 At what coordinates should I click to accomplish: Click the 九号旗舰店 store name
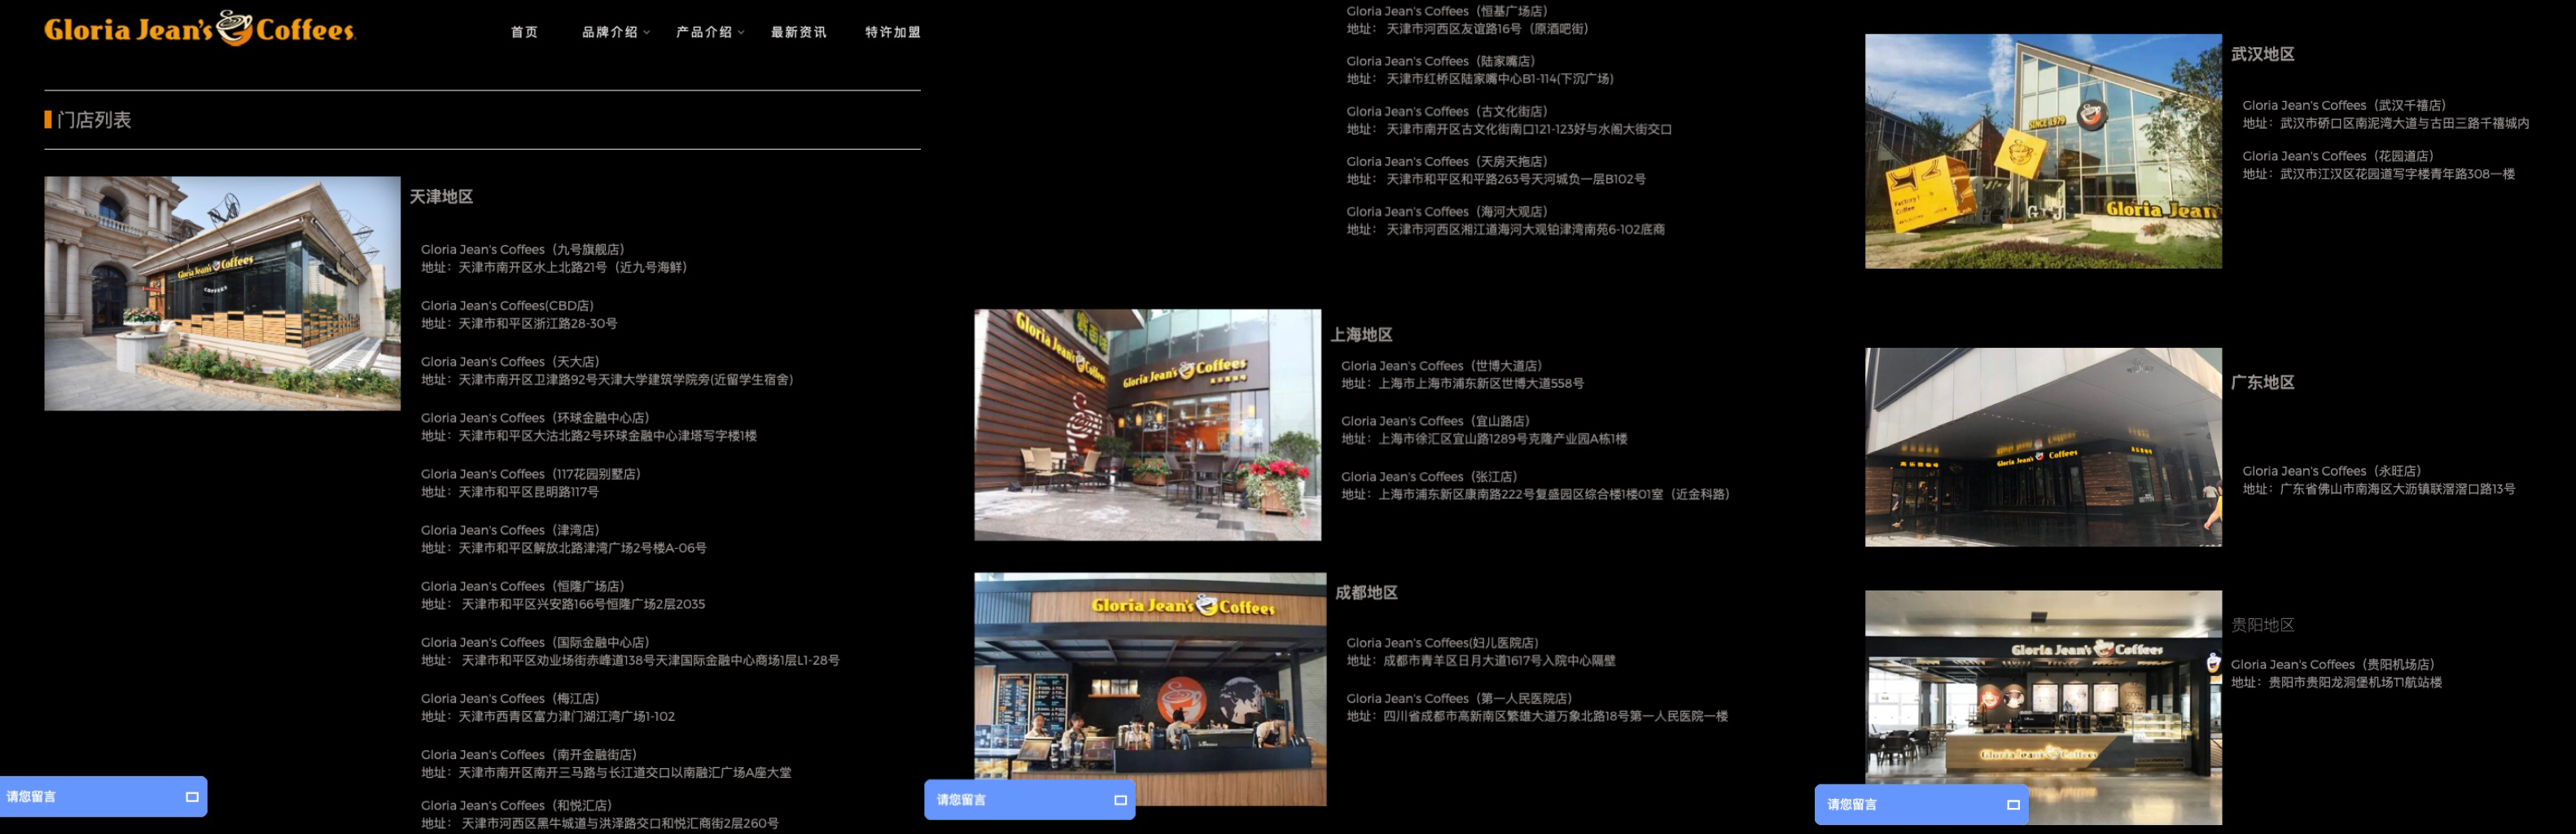(523, 249)
